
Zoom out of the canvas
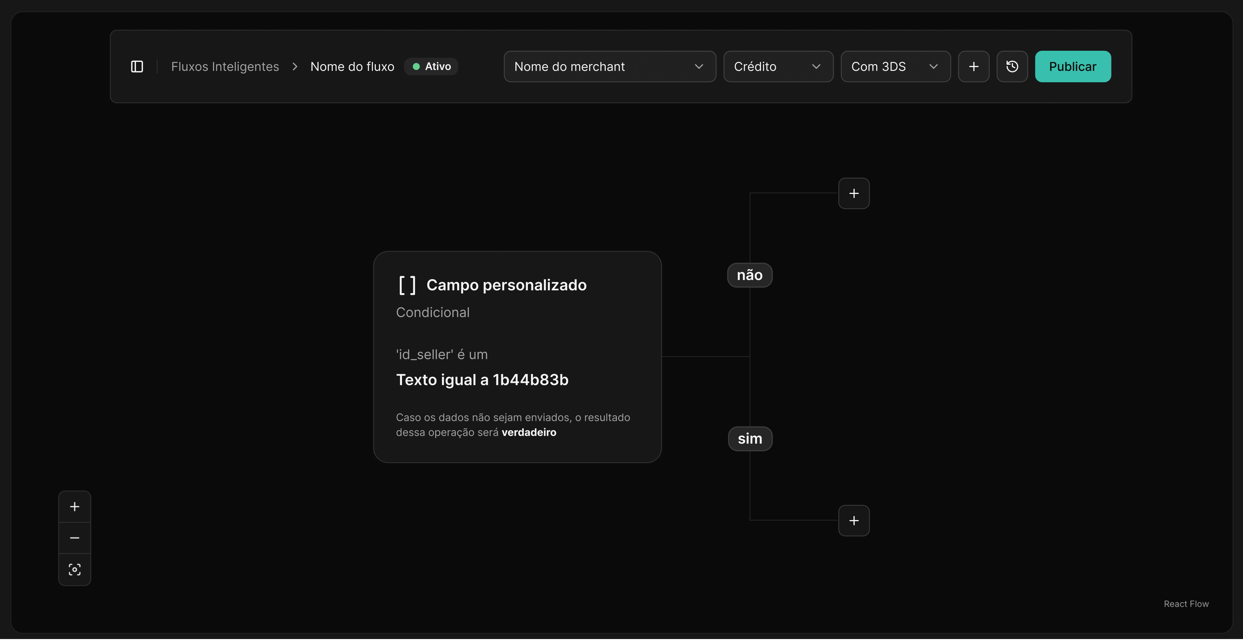[x=75, y=538]
